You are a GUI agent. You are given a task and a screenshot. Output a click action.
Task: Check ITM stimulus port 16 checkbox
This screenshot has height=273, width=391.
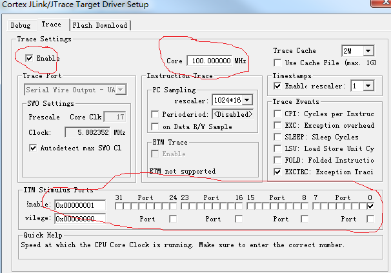pos(239,206)
